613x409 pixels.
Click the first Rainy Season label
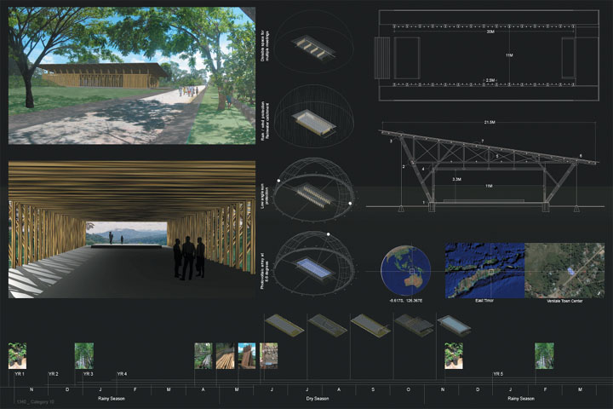111,399
